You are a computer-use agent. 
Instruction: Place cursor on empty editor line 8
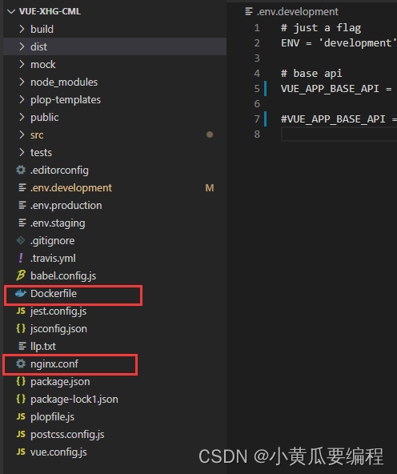(x=339, y=135)
